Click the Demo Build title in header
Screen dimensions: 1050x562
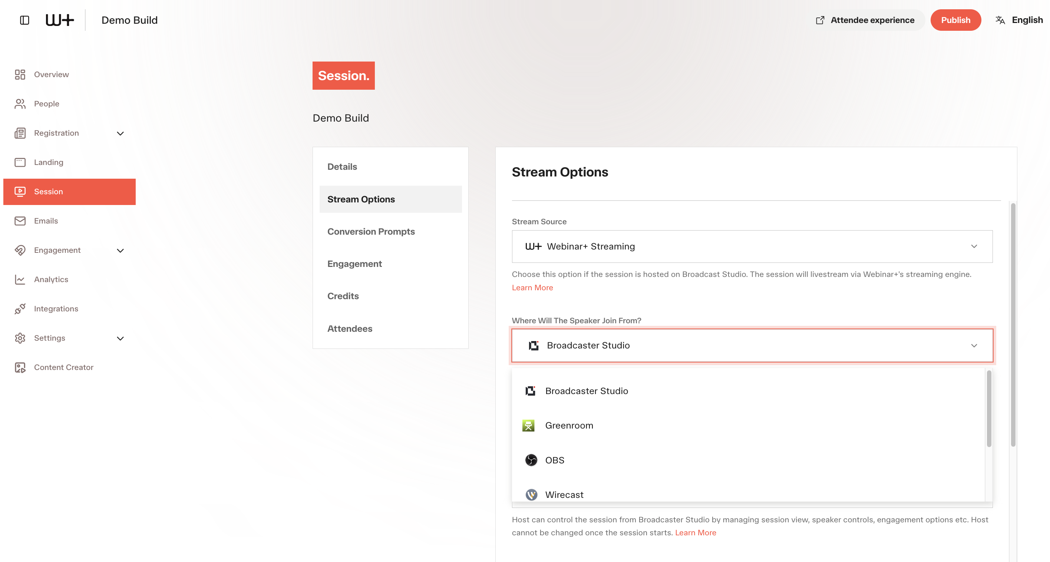click(x=130, y=20)
